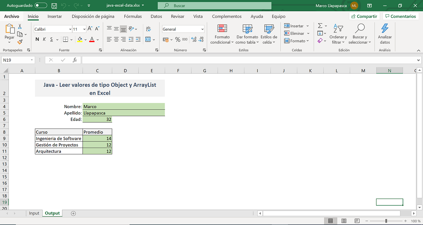Viewport: 423px width, 225px height.
Task: Open Formato condicional in the Estilos group
Action: point(221,33)
